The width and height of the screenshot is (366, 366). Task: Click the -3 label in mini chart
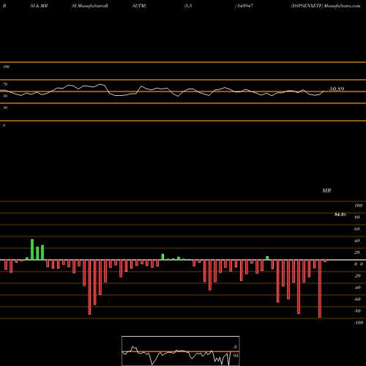point(235,347)
